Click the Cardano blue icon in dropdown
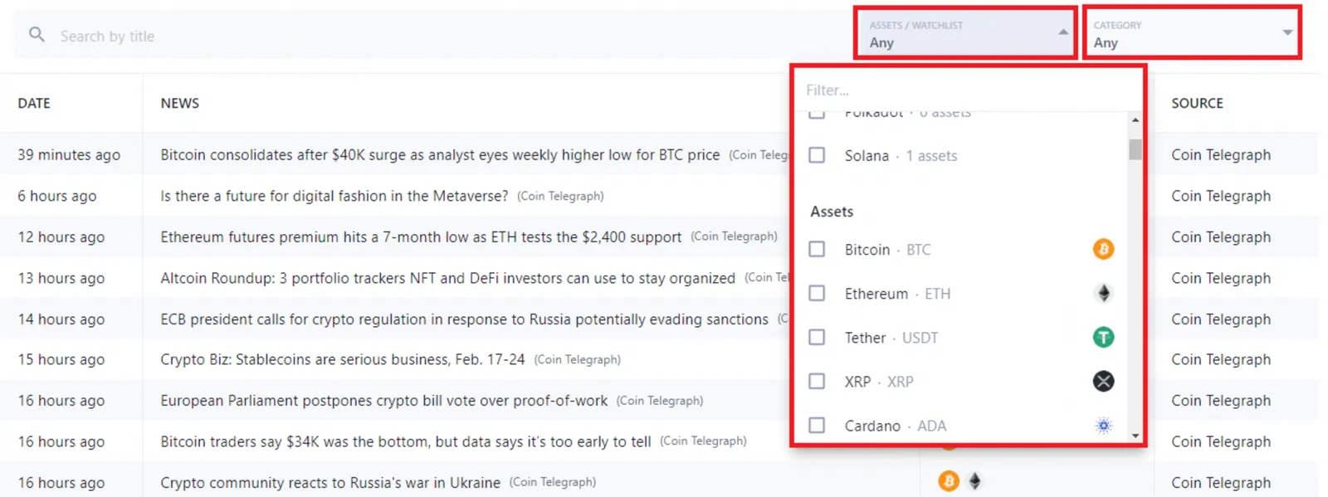 1103,425
